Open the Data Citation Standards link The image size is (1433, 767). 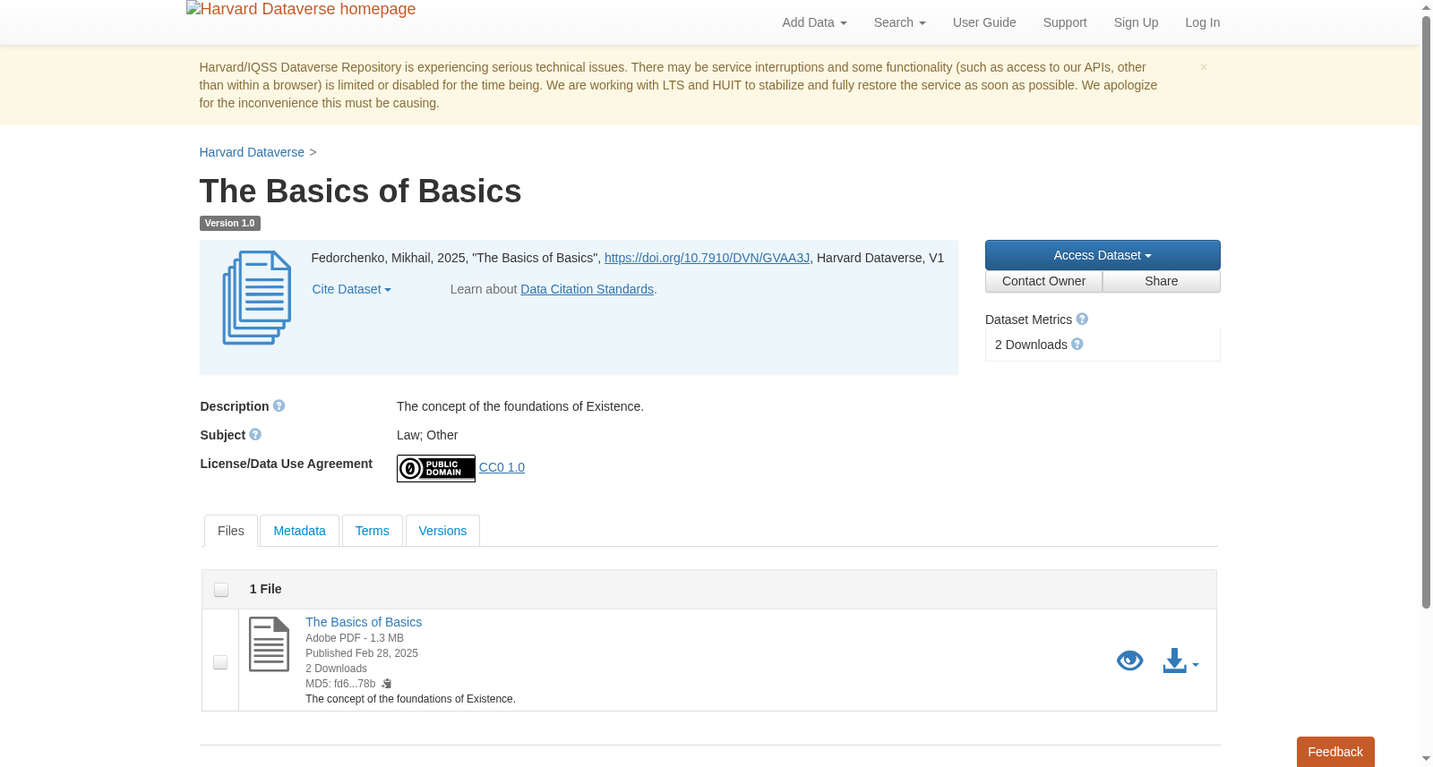click(x=587, y=289)
